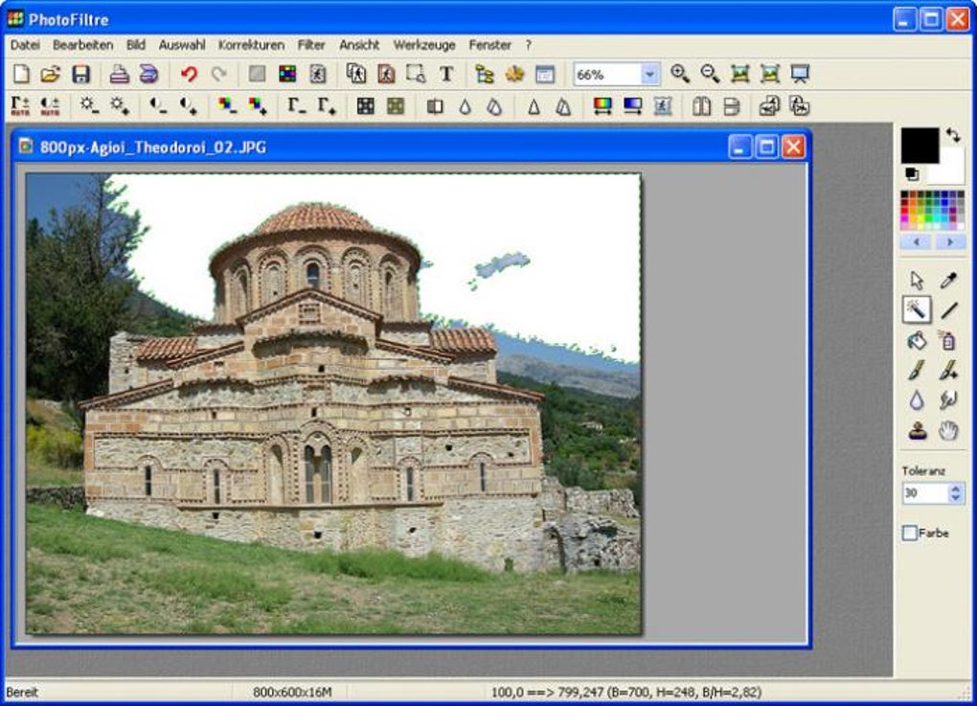The height and width of the screenshot is (706, 977).
Task: Decrease saturation with the colored squares minus icon
Action: [x=227, y=106]
